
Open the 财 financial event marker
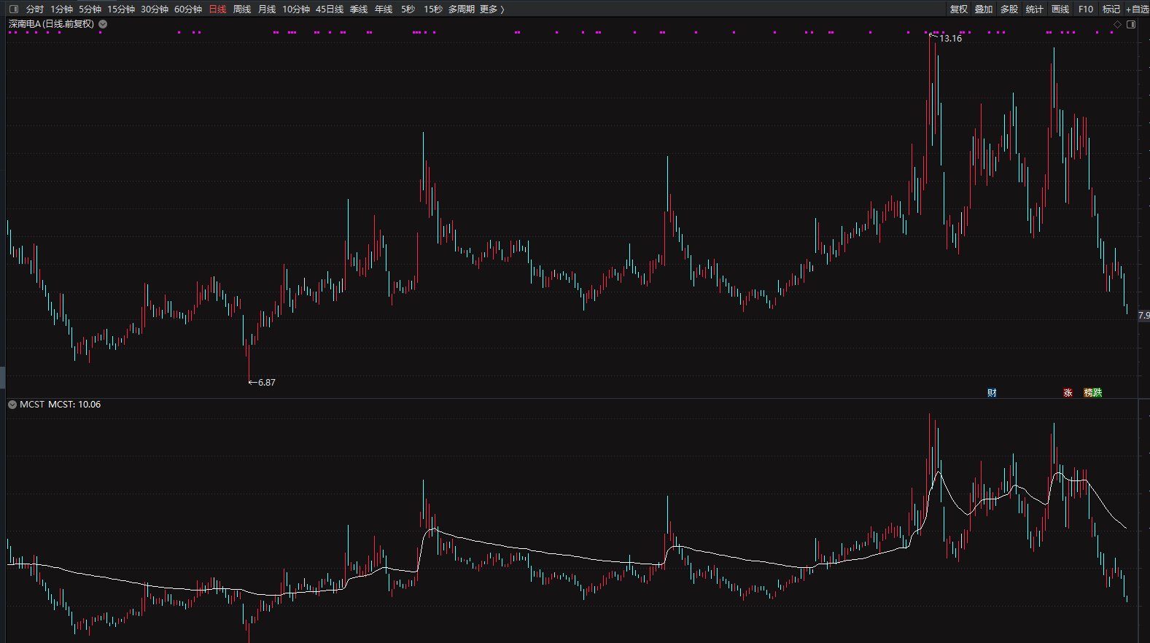point(992,393)
